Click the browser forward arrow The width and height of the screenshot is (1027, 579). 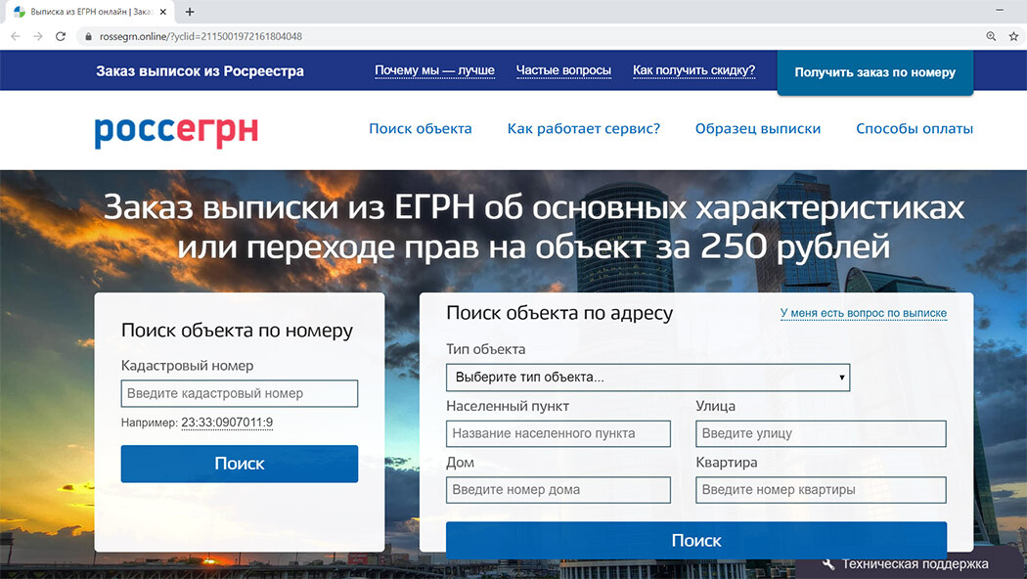click(x=38, y=37)
